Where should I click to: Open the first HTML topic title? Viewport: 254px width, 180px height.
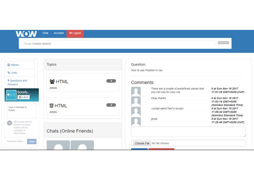[x=62, y=82]
